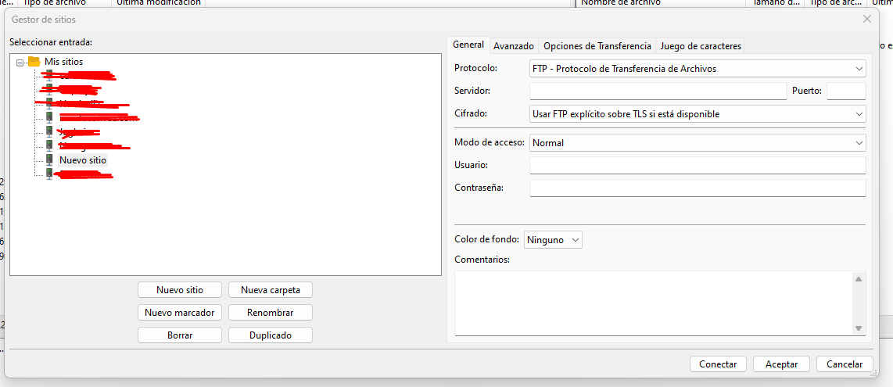Close the Gestor de sitios dialog
Viewport: 893px width, 387px height.
(x=866, y=19)
